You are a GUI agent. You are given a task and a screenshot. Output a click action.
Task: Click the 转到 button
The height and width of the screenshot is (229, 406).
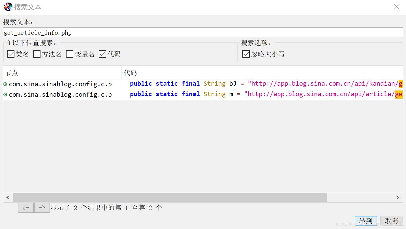[x=366, y=221]
